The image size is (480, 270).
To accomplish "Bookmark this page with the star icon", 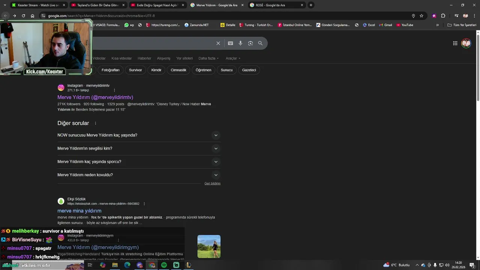I will tap(421, 16).
